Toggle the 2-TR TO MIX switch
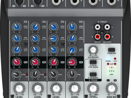 (93, 74)
